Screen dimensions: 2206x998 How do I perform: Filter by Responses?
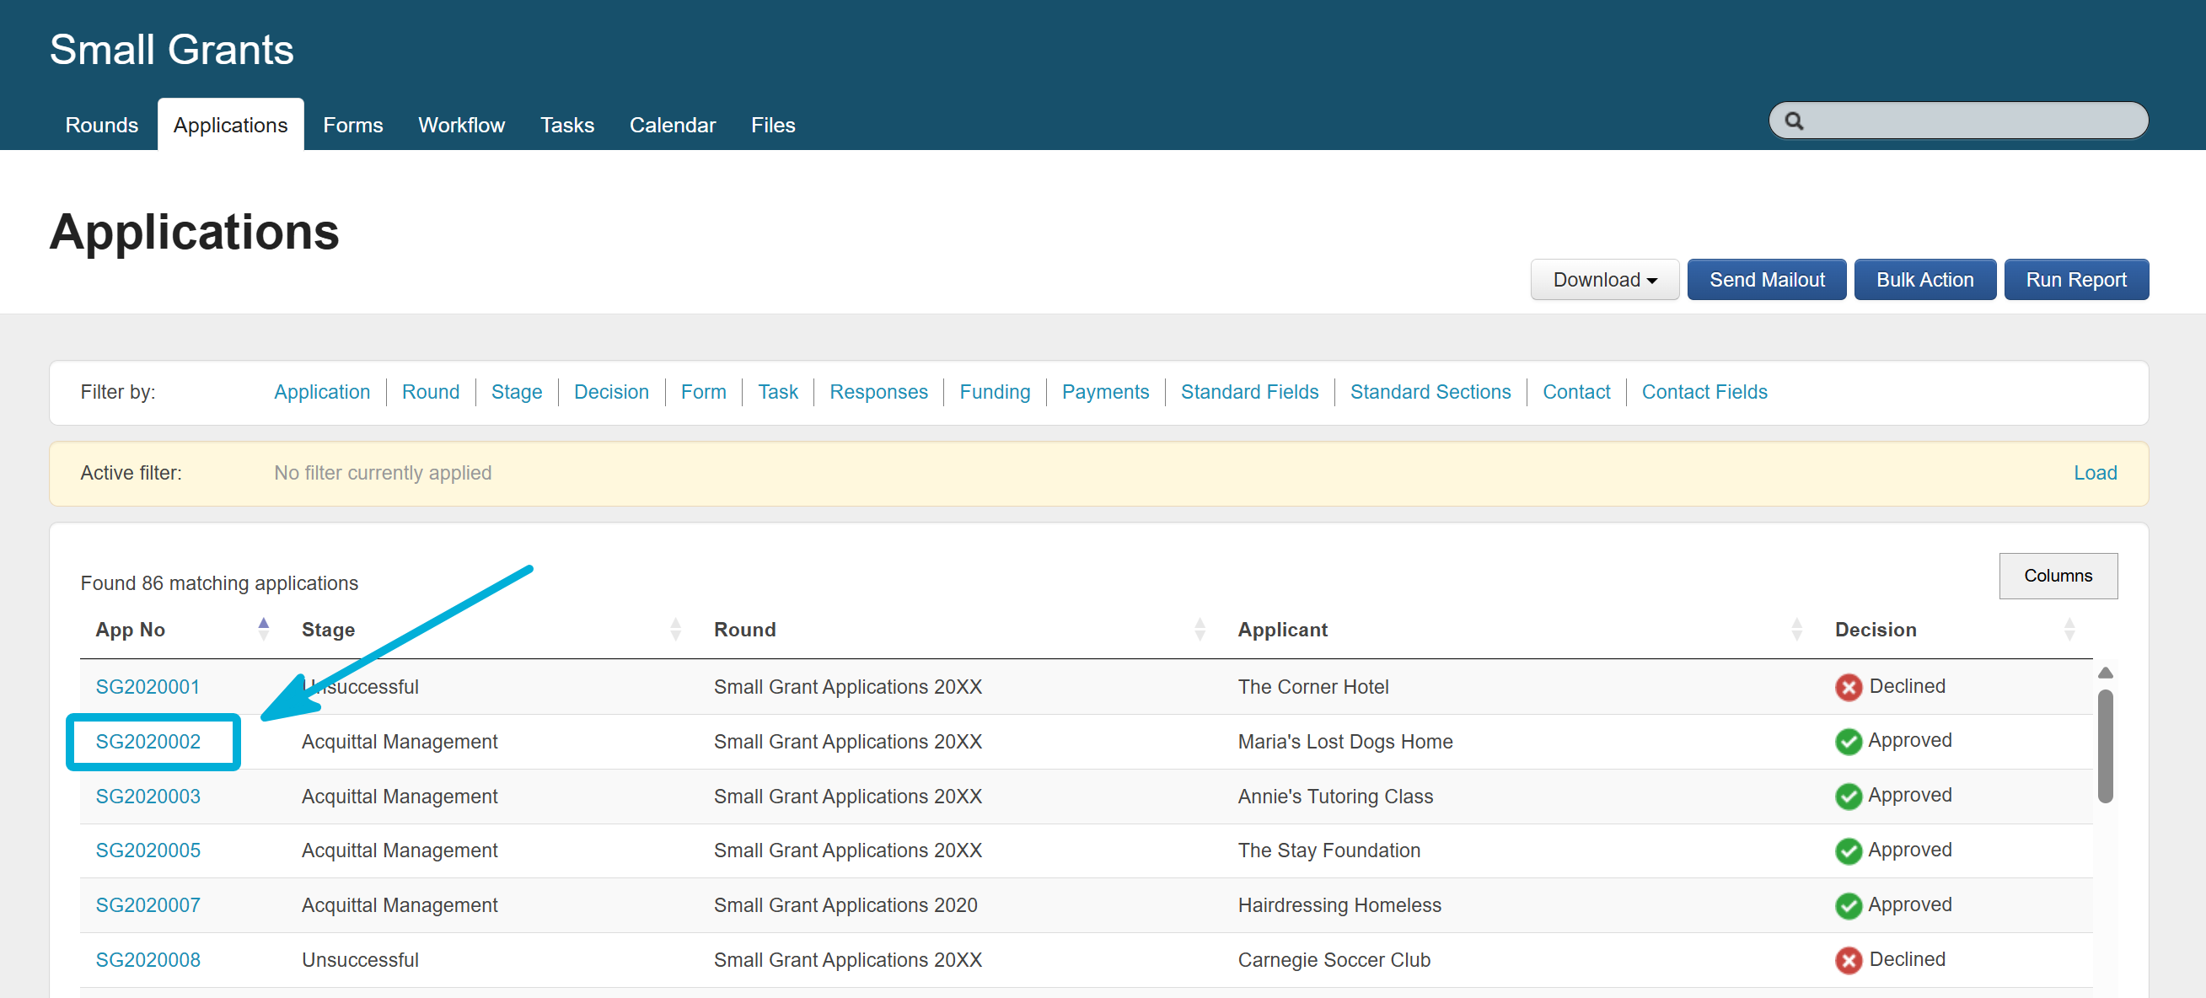tap(878, 392)
